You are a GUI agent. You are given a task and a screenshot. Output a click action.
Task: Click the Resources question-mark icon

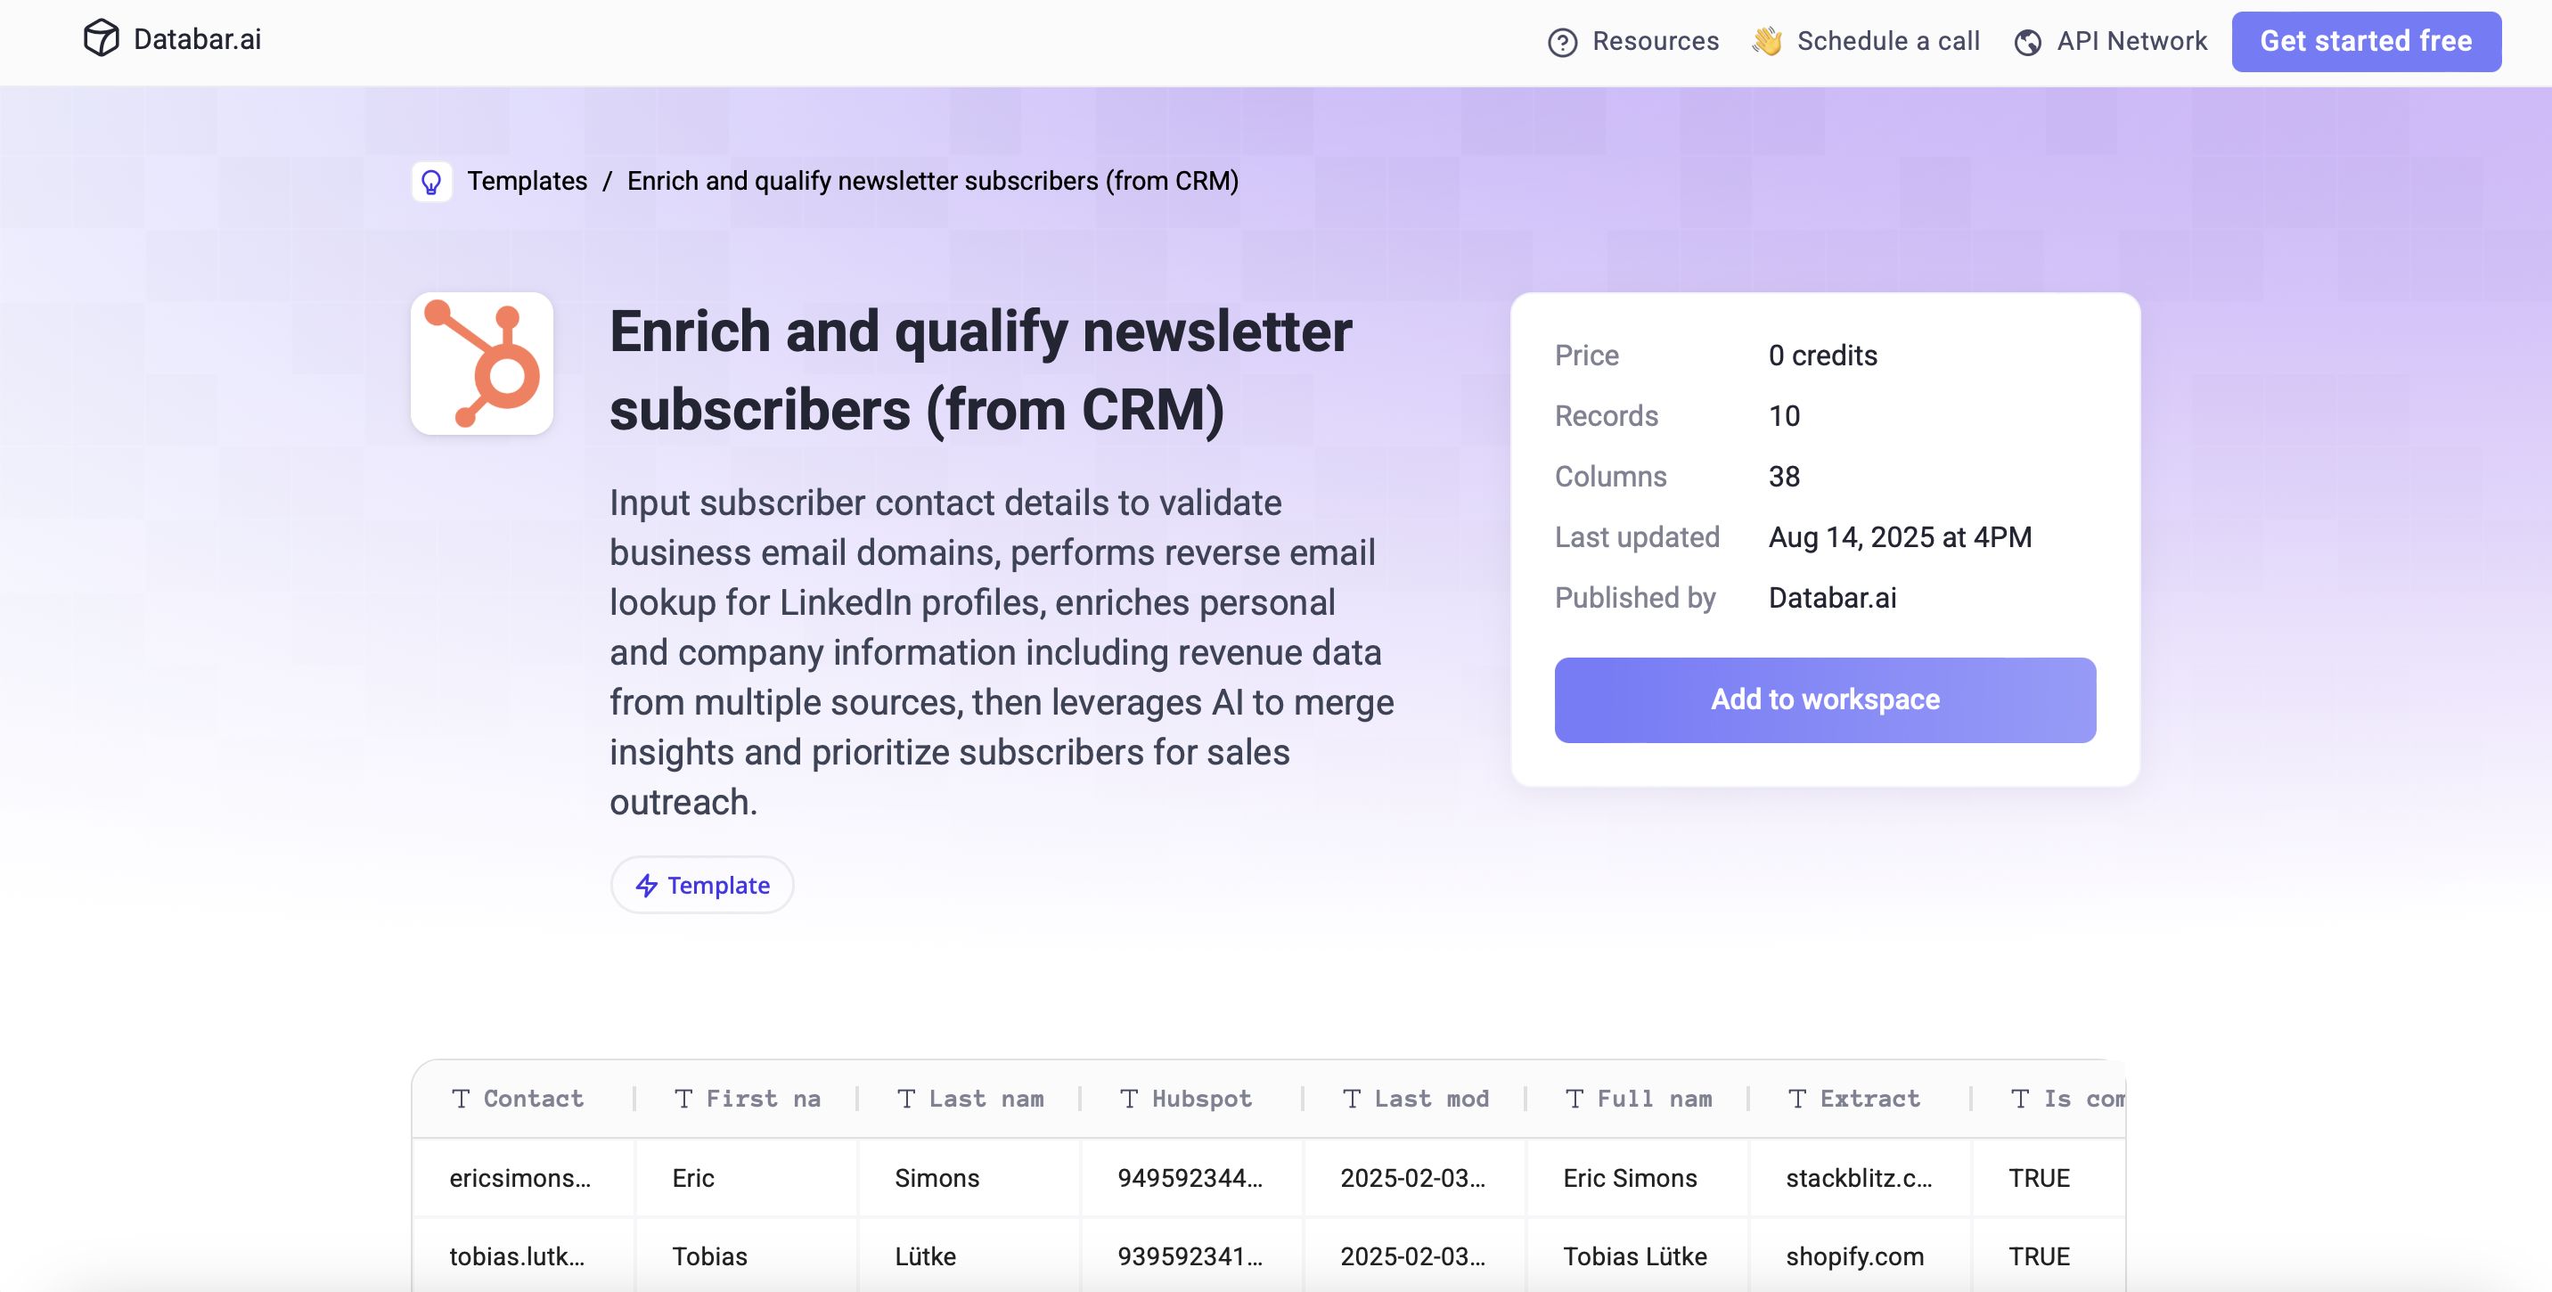[x=1562, y=42]
